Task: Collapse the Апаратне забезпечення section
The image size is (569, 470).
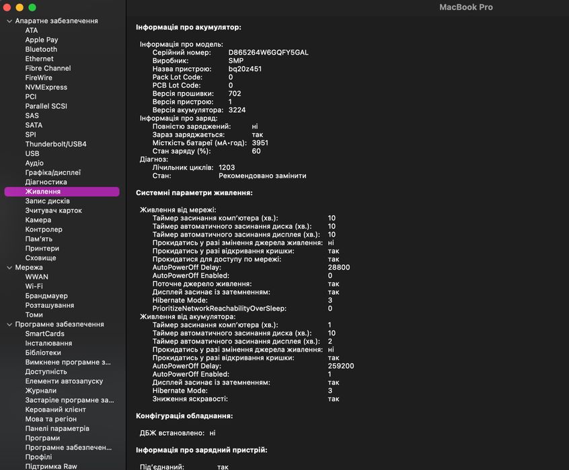Action: (9, 21)
